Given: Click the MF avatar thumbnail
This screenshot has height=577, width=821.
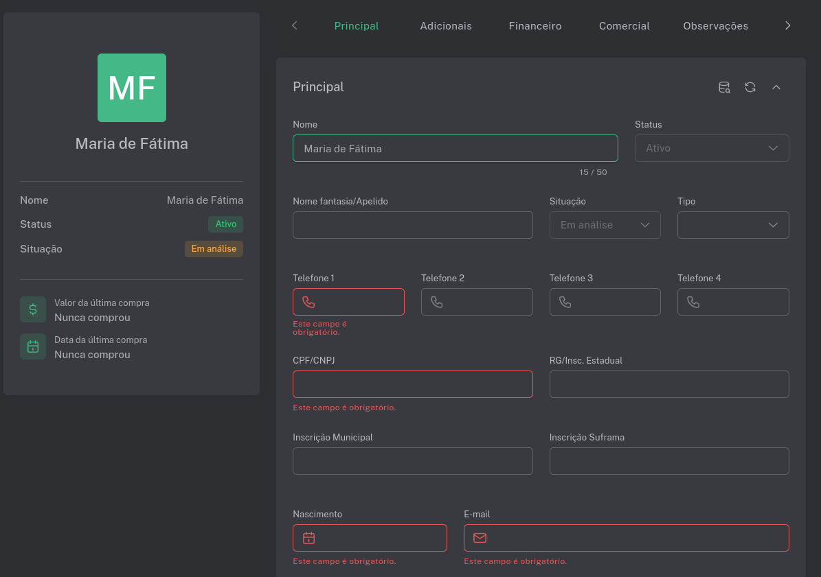Looking at the screenshot, I should tap(132, 88).
